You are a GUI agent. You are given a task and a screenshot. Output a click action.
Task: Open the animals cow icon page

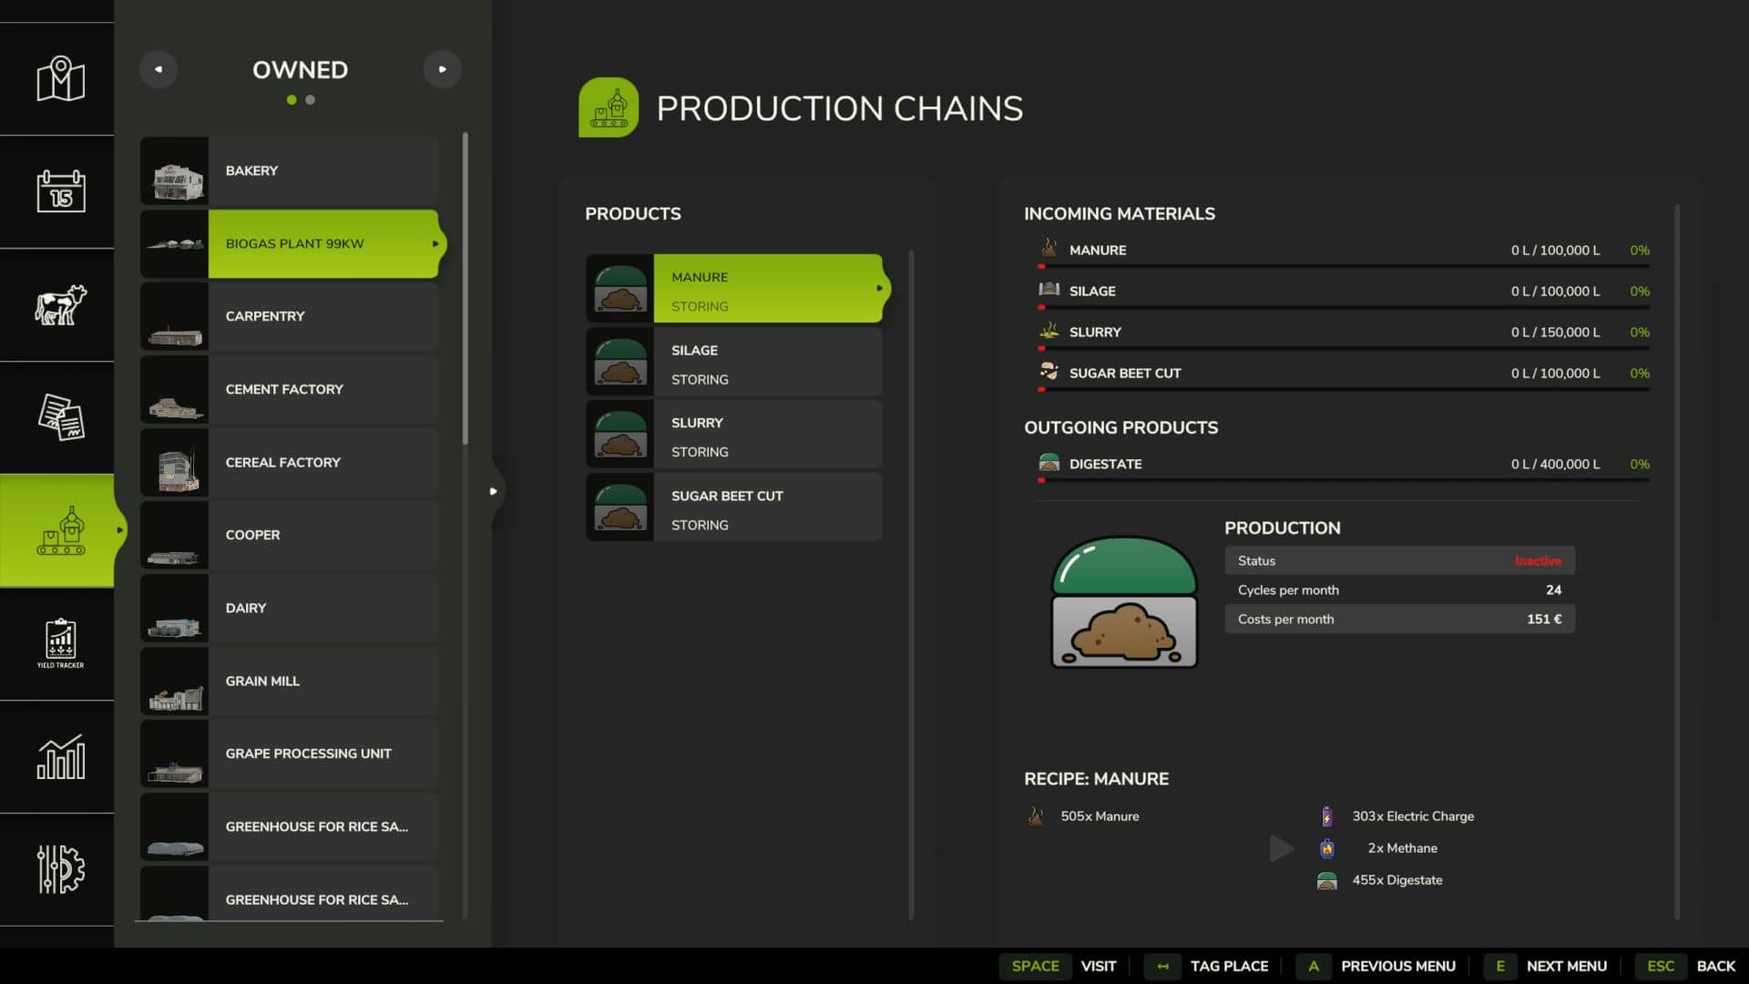[60, 304]
